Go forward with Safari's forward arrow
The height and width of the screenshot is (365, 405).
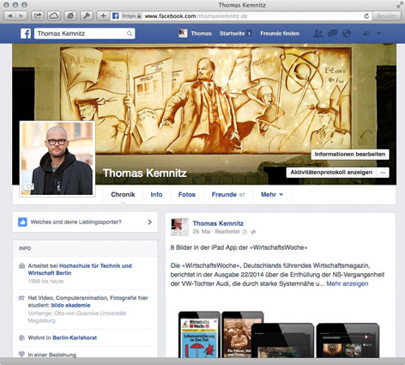pos(21,16)
